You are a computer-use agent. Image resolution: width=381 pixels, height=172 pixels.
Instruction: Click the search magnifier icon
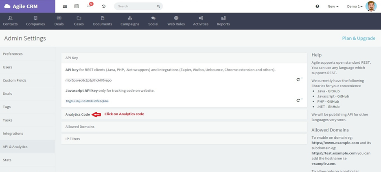158,6
